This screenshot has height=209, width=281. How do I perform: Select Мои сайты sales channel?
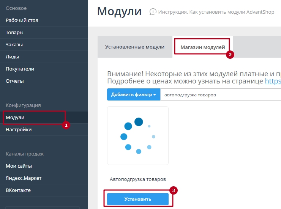pos(19,166)
